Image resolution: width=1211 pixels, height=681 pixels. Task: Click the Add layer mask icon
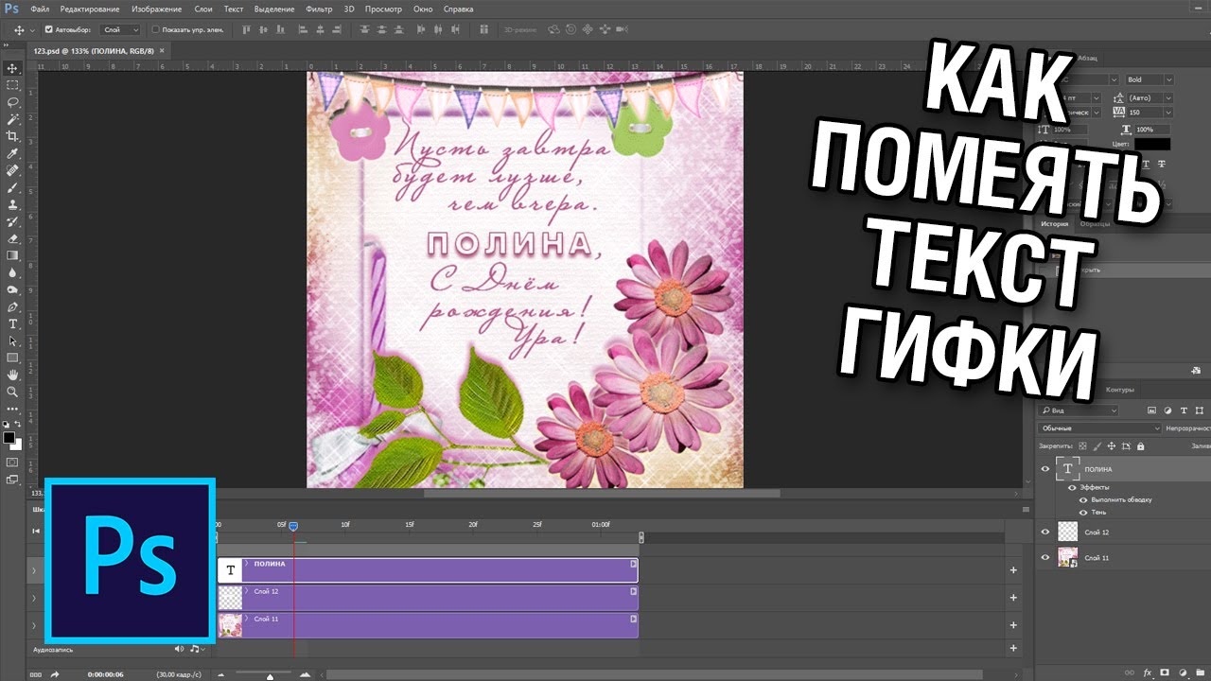[1165, 673]
